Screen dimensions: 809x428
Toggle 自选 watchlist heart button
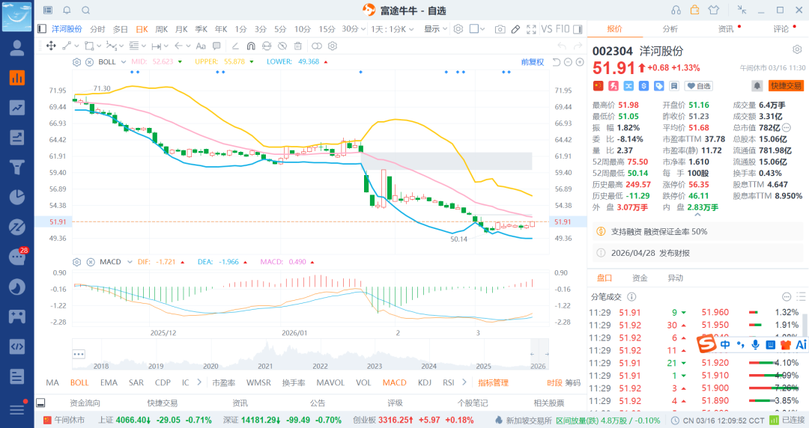tap(699, 86)
